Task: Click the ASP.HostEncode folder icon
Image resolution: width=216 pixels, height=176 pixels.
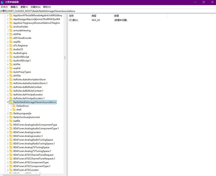Action: tap(11, 38)
